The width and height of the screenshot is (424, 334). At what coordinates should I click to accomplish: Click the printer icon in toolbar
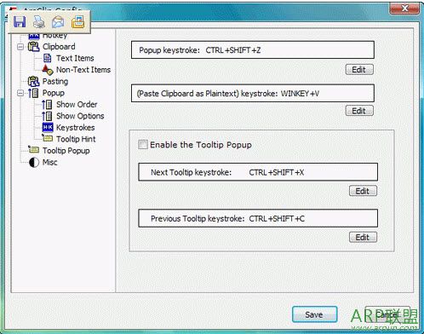click(39, 22)
